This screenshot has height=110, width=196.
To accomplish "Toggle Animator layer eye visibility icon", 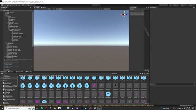I will pos(143,9).
